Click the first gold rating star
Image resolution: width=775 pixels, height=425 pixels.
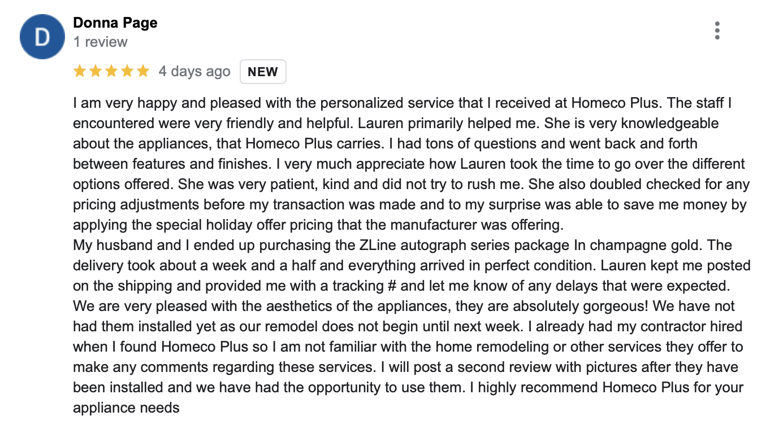tap(80, 71)
